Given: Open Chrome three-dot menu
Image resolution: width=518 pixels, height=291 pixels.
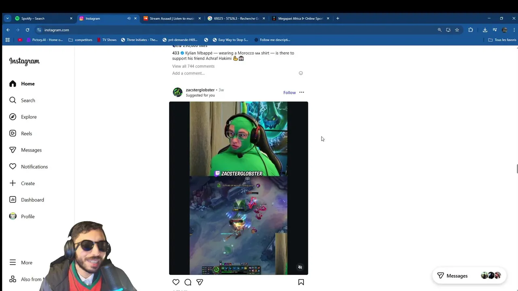Looking at the screenshot, I should (x=514, y=30).
